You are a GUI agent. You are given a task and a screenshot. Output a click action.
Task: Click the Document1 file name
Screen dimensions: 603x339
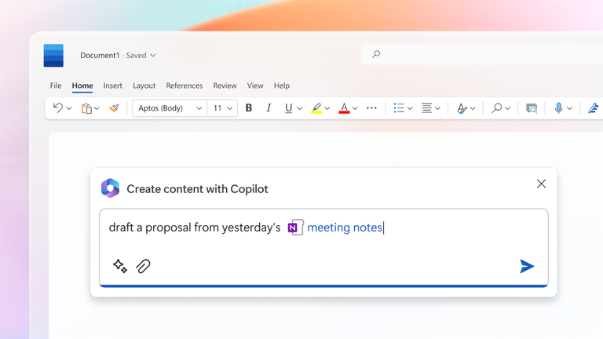[x=100, y=56]
